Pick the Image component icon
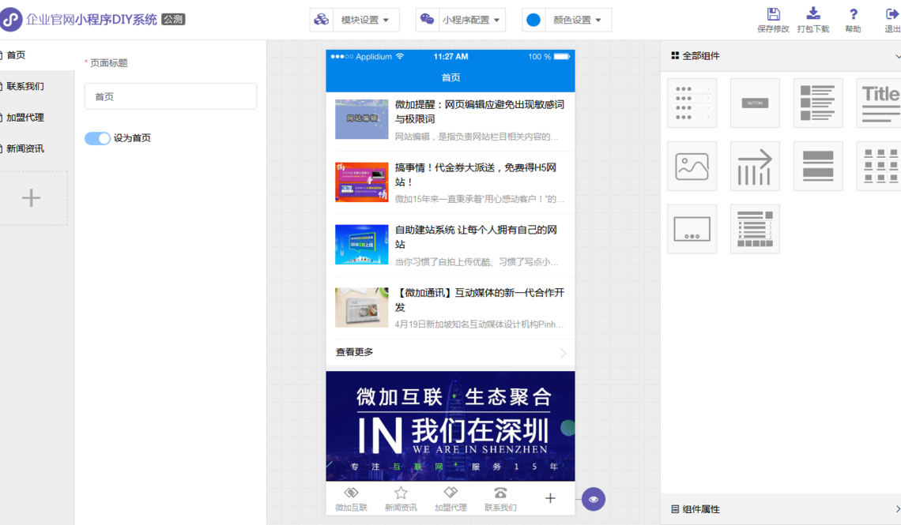 [x=692, y=166]
